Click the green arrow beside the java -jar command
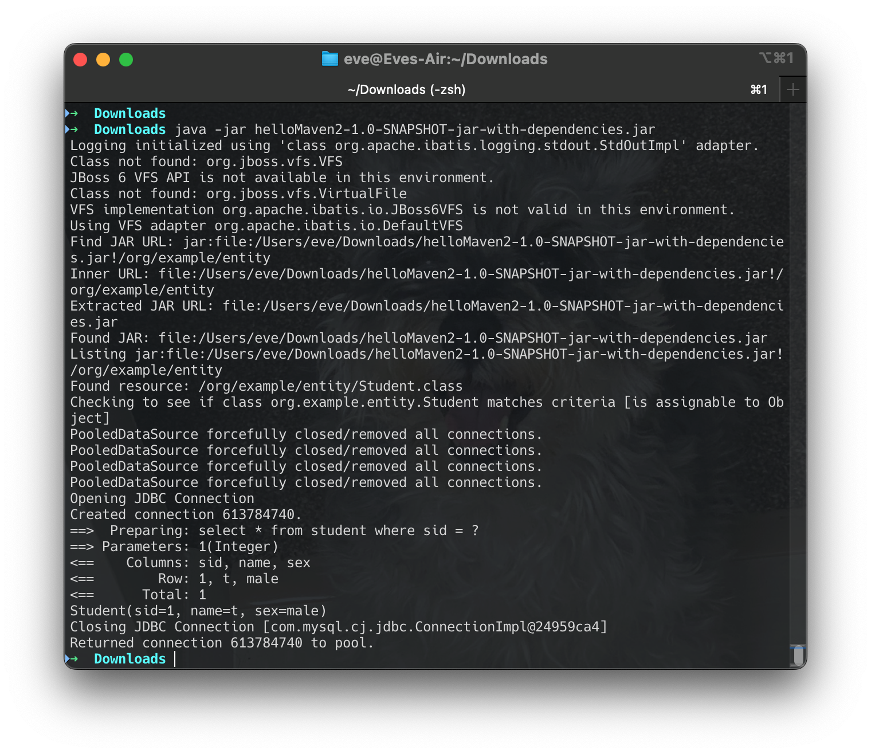 click(x=75, y=129)
